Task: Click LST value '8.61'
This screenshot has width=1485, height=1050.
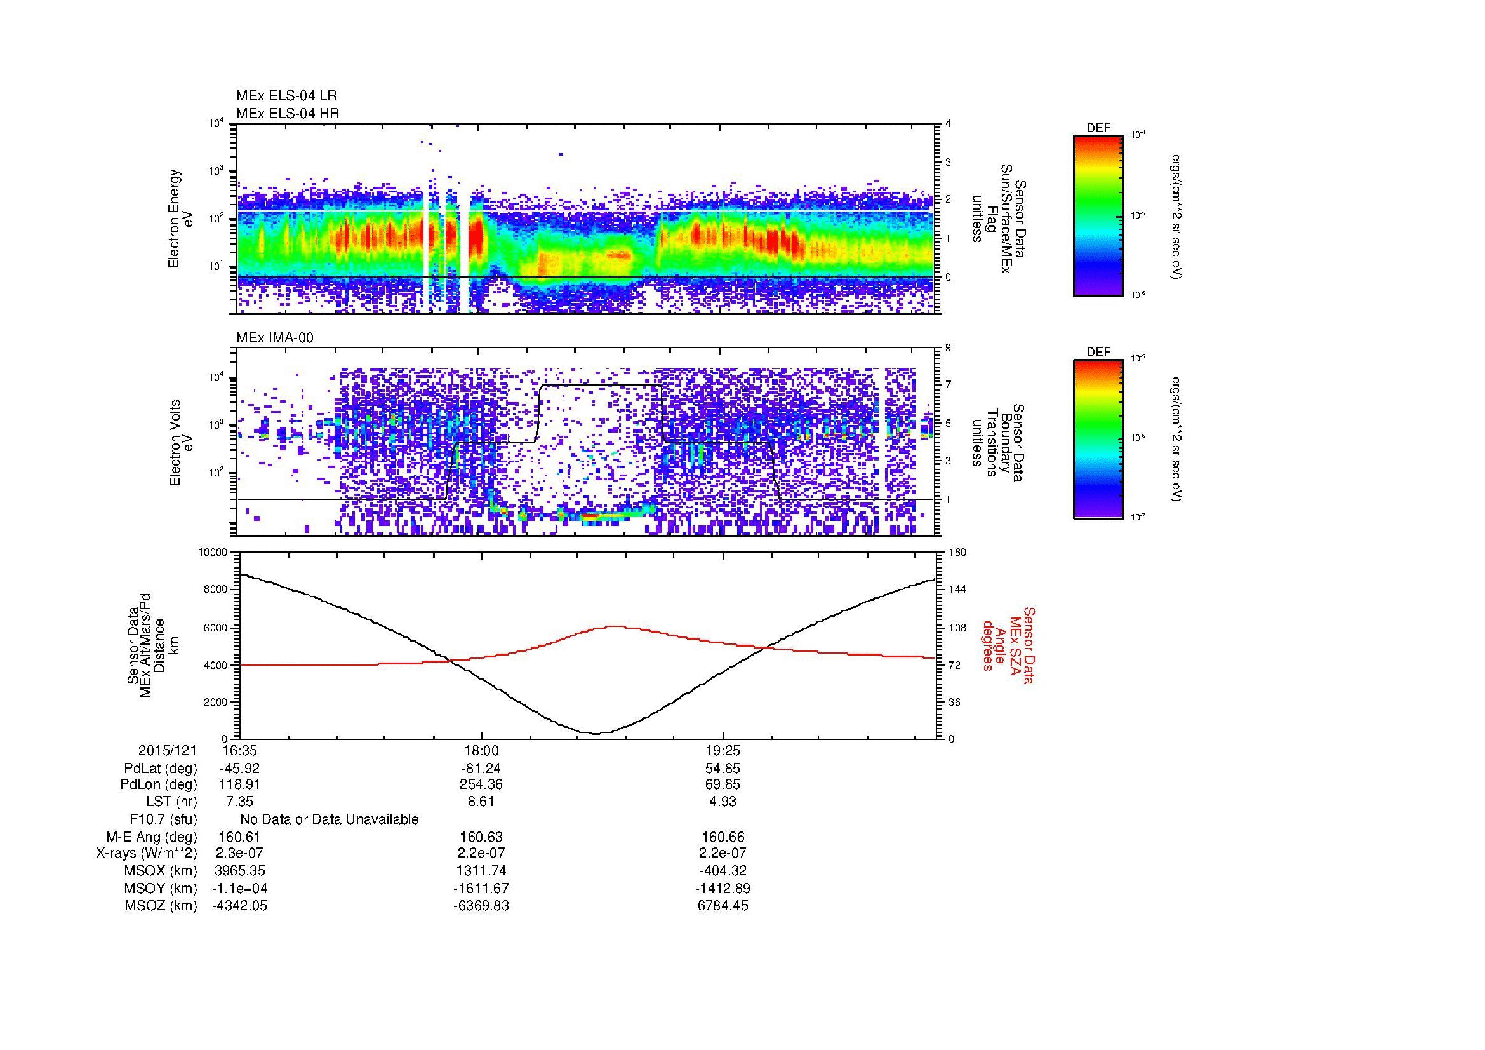Action: 481,802
